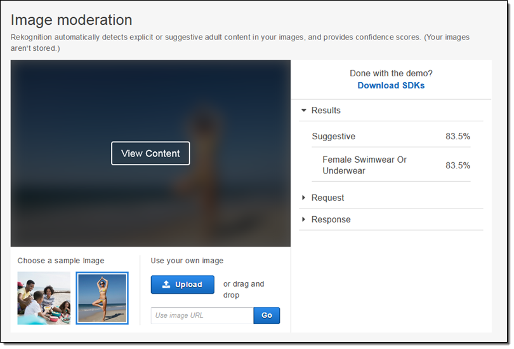Select the Suggestive result label
The image size is (514, 349).
[x=333, y=137]
